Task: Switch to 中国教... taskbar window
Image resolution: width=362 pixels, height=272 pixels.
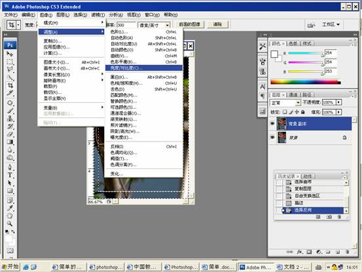Action: coord(143,267)
